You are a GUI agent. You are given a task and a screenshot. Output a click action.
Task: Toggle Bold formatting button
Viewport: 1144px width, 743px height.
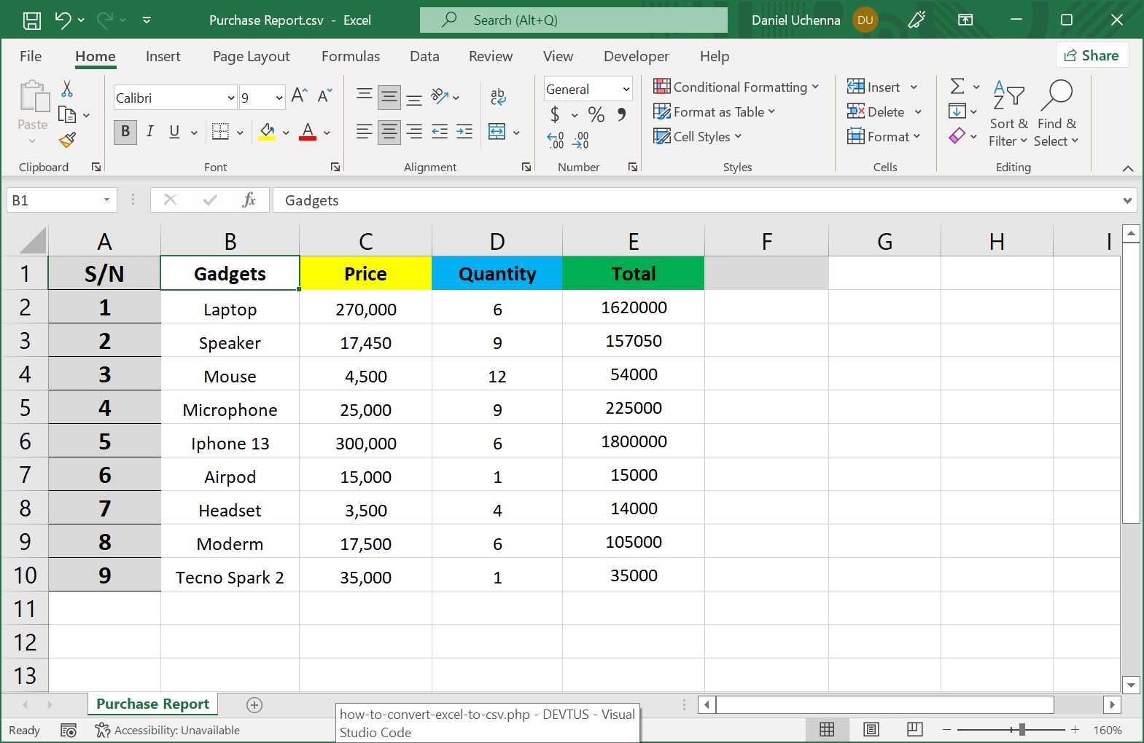coord(125,132)
